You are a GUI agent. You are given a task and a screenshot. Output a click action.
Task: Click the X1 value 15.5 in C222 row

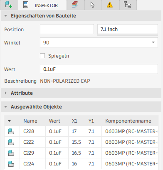click(77, 142)
